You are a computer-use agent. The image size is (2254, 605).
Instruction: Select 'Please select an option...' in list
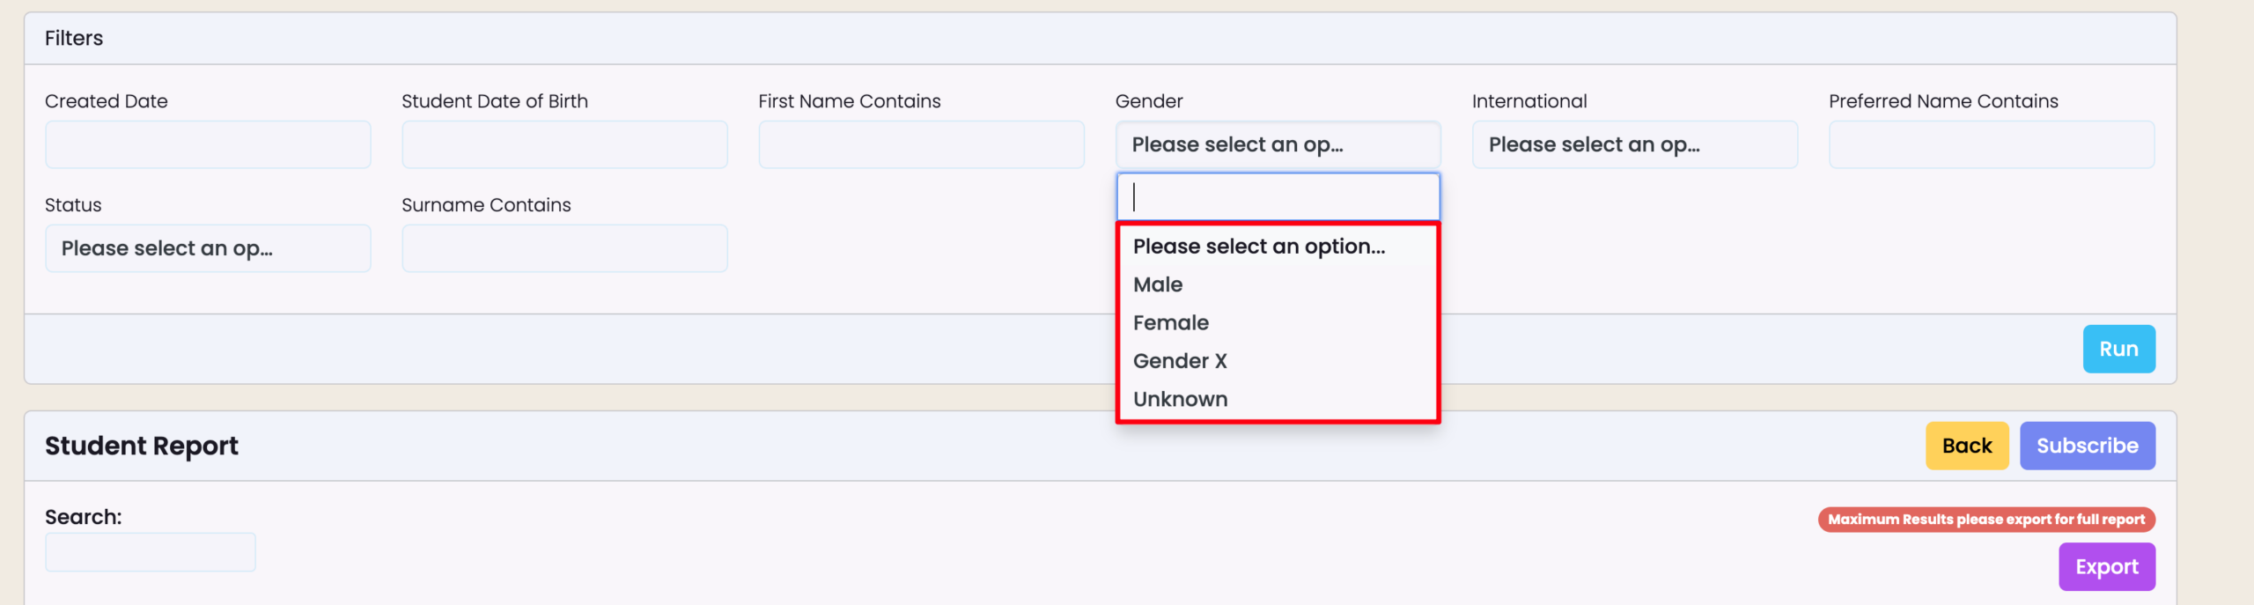pos(1258,247)
